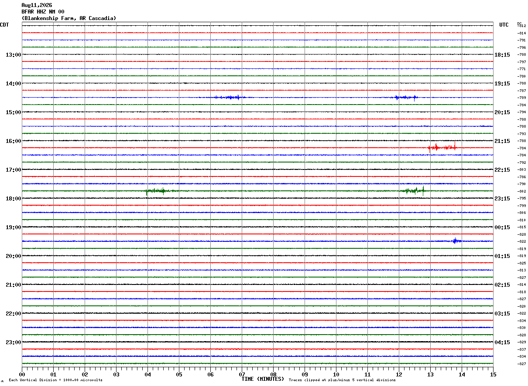
Task: Click the 00 minute axis label
Action: 22,374
